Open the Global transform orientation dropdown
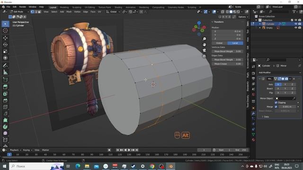Viewport: 303px width, 170px height. [x=113, y=12]
